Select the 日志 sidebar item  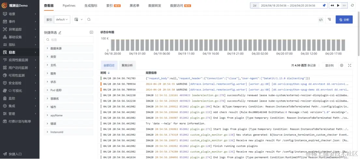click(20, 52)
